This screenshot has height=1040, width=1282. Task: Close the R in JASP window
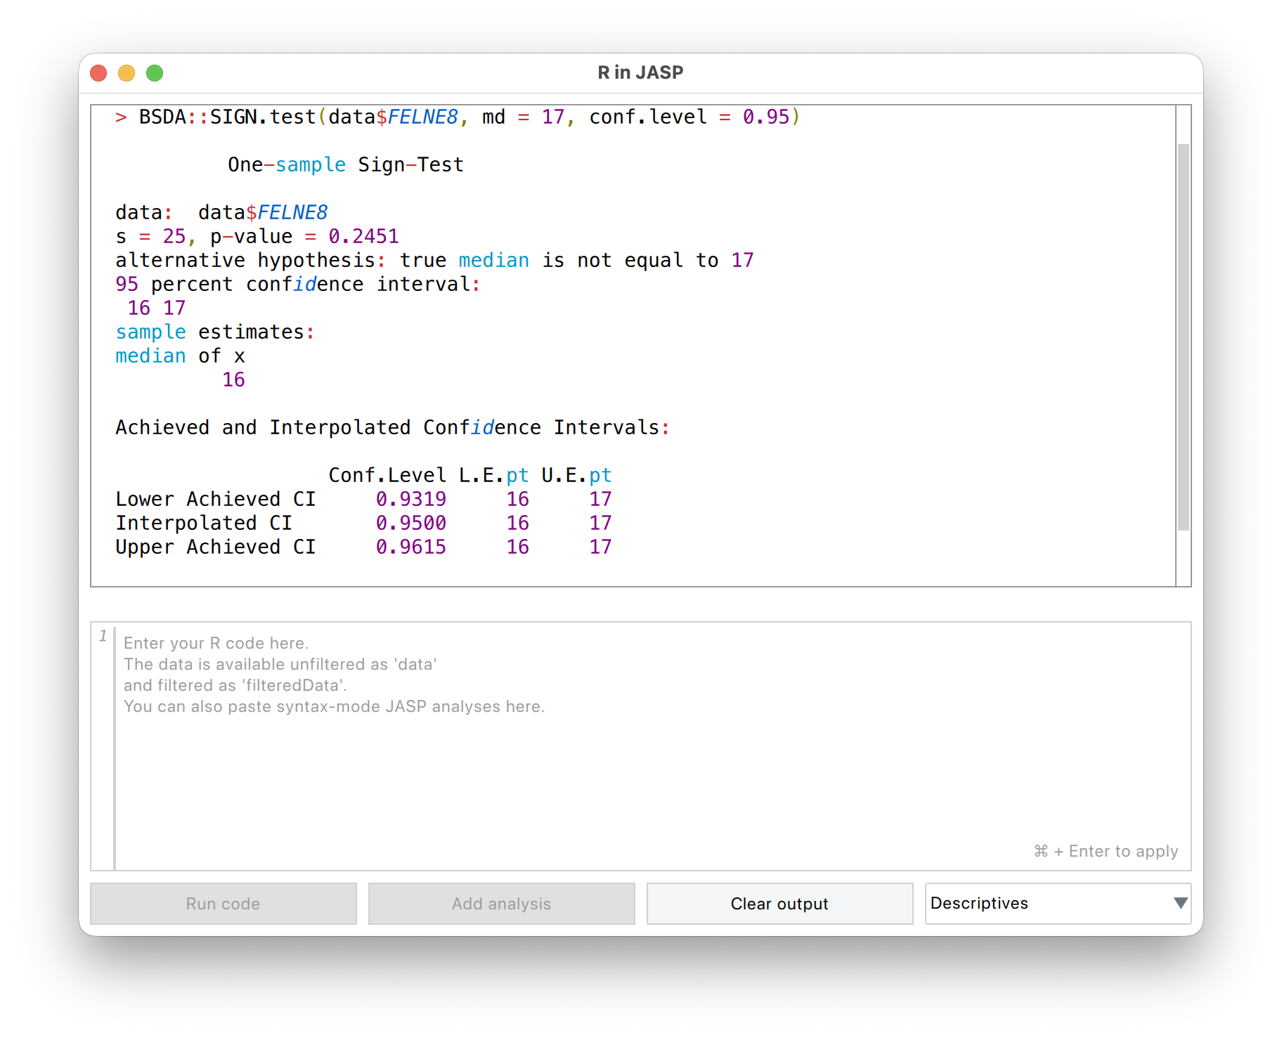coord(99,73)
